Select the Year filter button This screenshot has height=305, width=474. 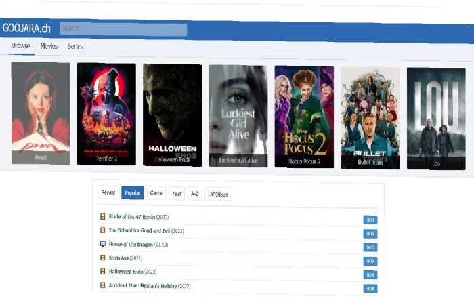177,194
